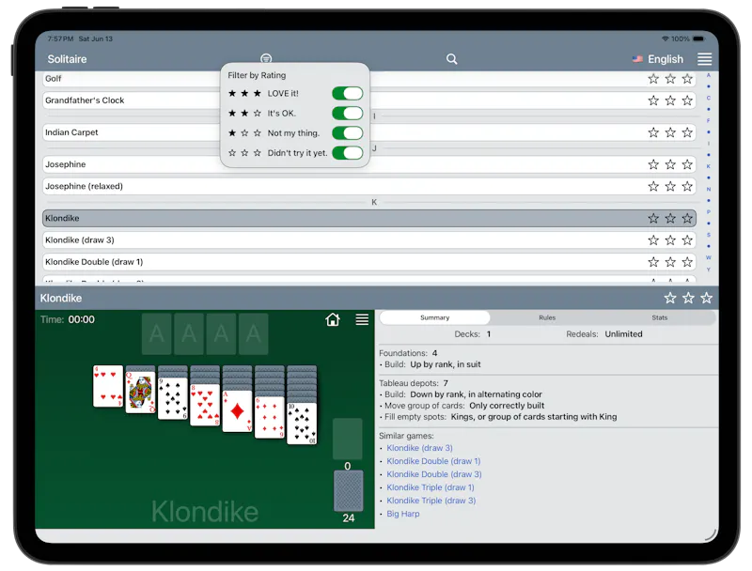Select the fourth ace foundation slot
This screenshot has width=752, height=571.
253,333
